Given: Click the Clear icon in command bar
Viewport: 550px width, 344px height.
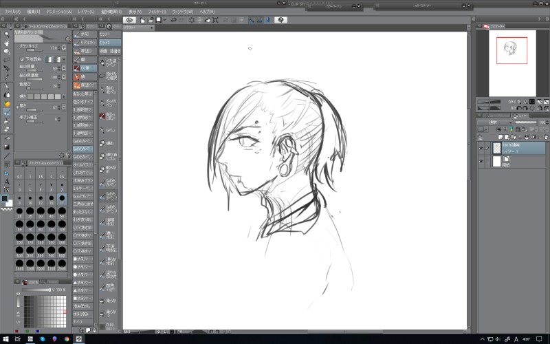Looking at the screenshot, I should pos(192,20).
